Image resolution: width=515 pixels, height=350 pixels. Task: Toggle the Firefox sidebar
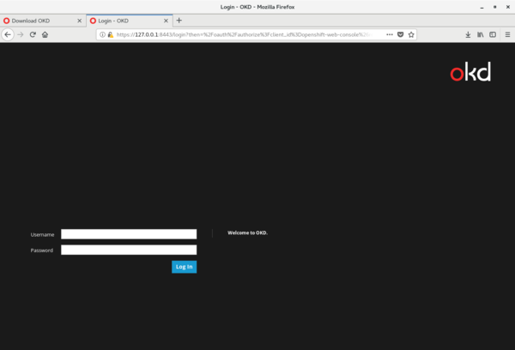point(493,34)
